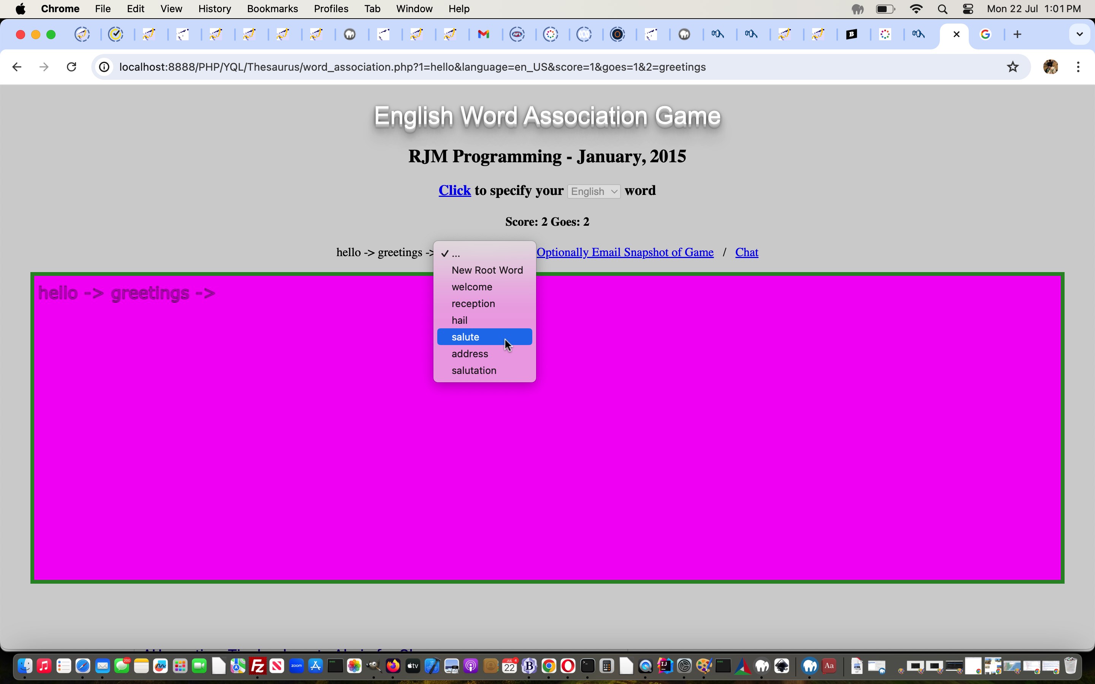Launch Inkscape from the dock

coord(781,666)
